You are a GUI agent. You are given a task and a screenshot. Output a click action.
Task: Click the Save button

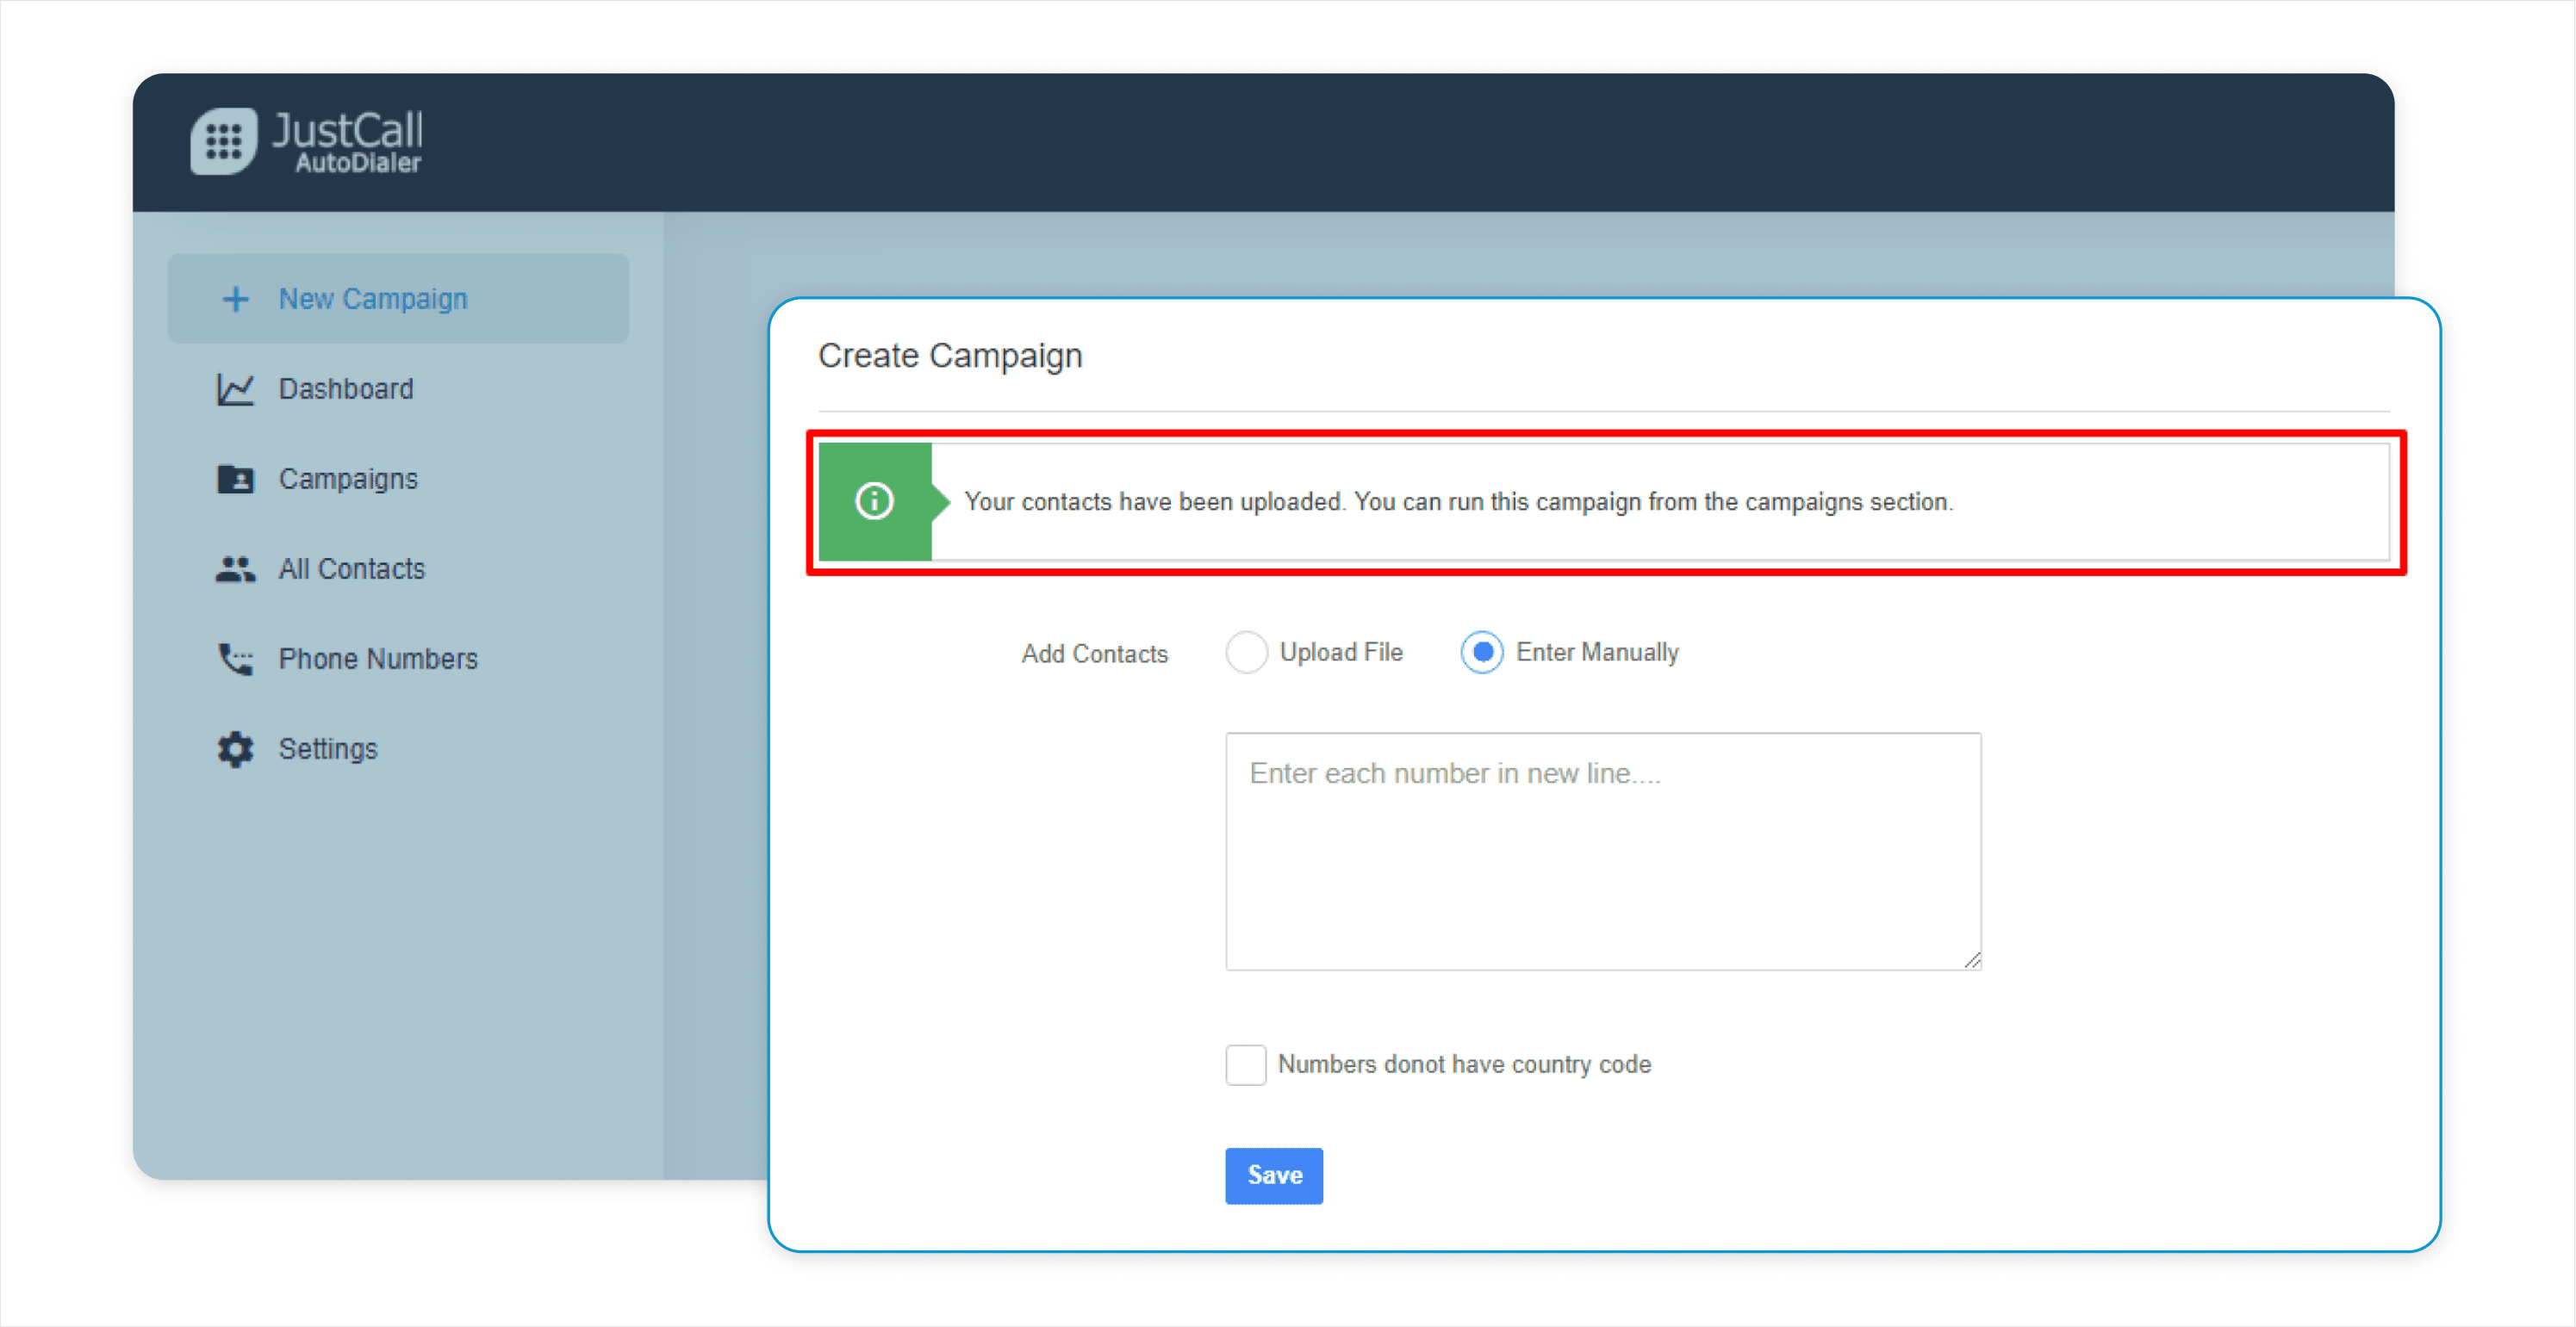tap(1274, 1176)
